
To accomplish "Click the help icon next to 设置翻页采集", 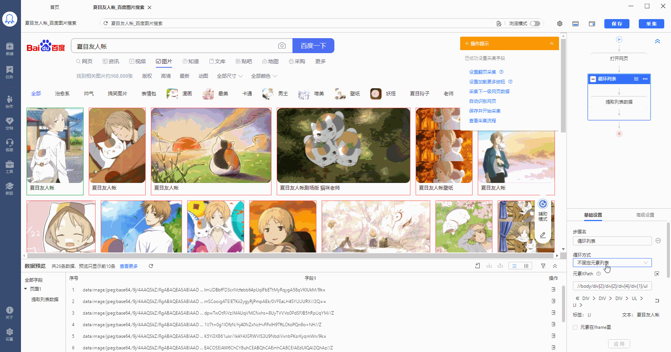I will [501, 72].
